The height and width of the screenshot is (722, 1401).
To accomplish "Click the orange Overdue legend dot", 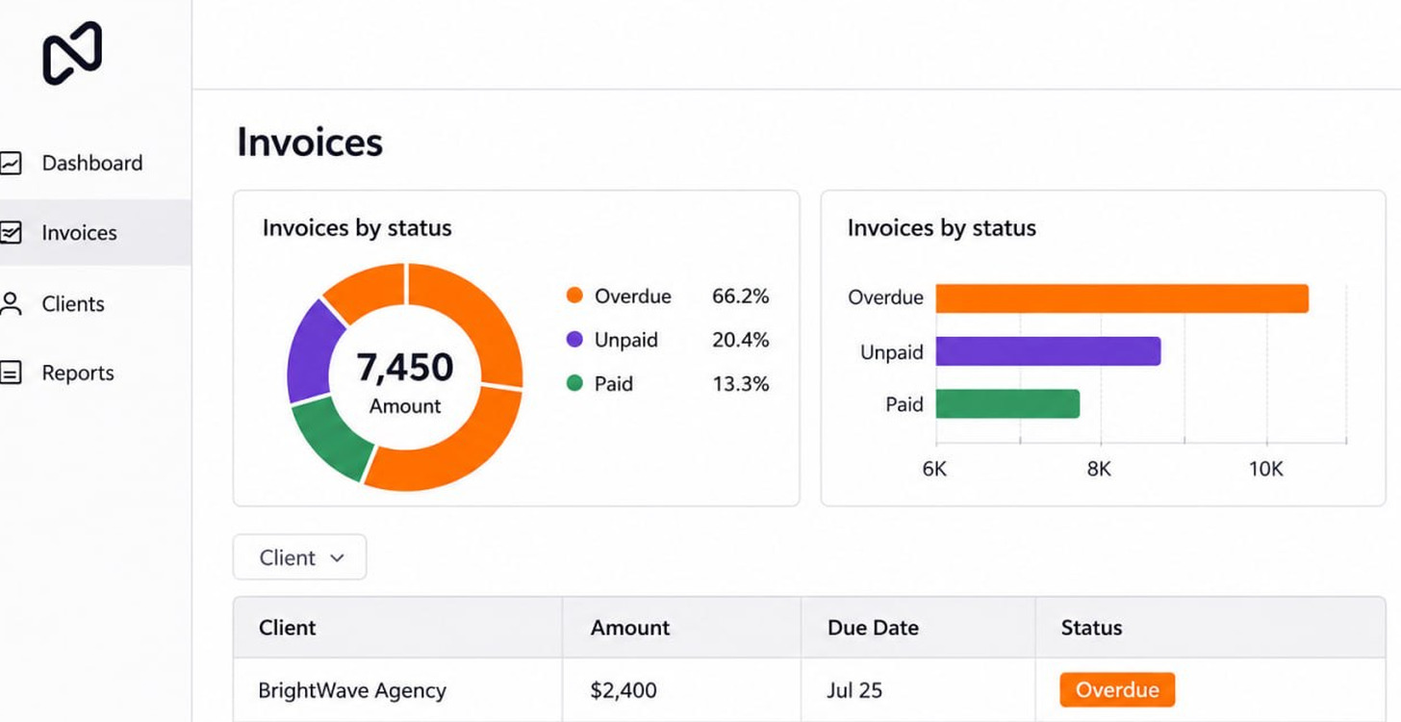I will pos(574,296).
